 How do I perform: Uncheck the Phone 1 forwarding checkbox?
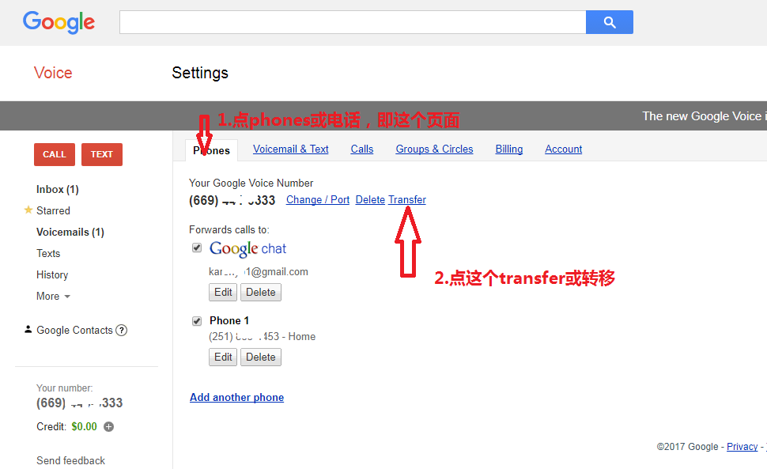click(x=197, y=321)
